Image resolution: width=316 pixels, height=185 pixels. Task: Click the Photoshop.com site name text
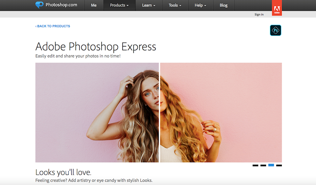coord(61,5)
